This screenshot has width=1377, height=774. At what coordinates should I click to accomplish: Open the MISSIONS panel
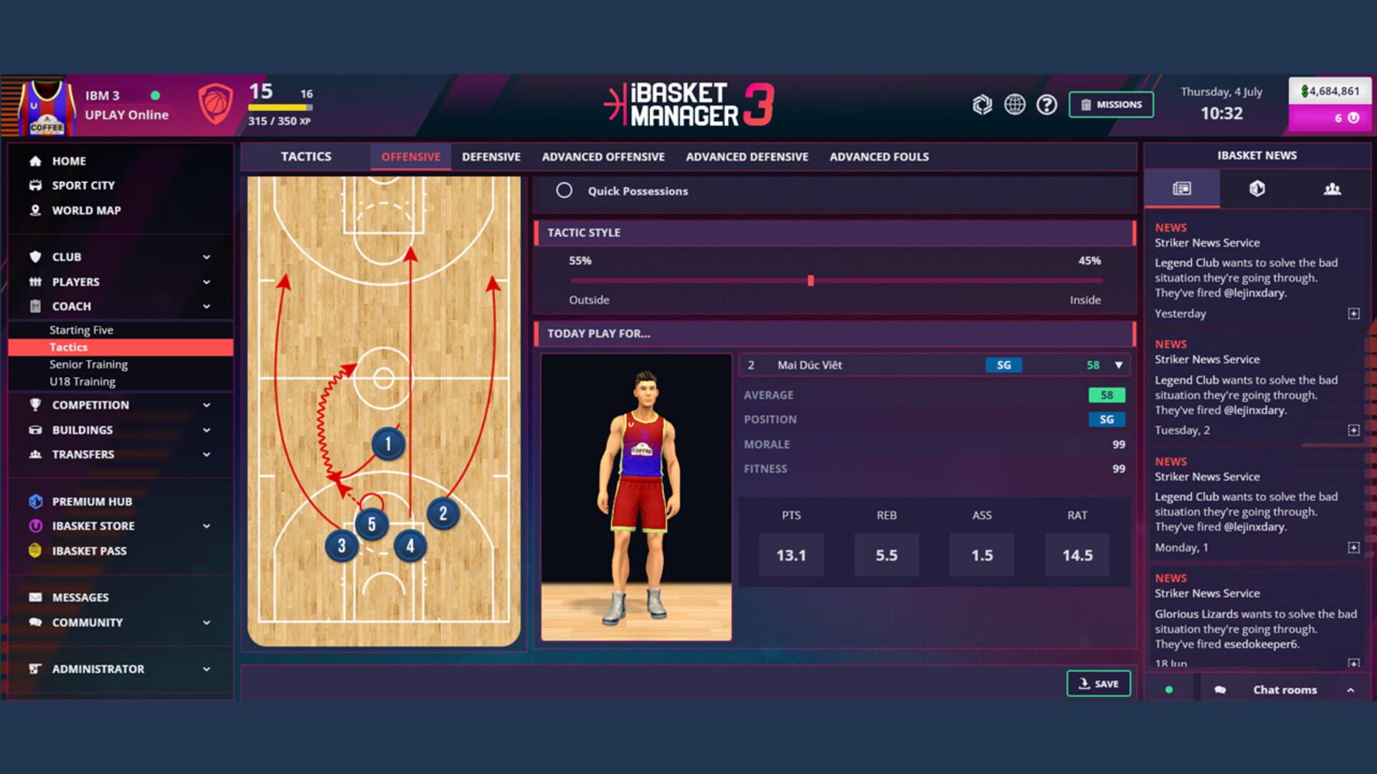click(x=1110, y=104)
